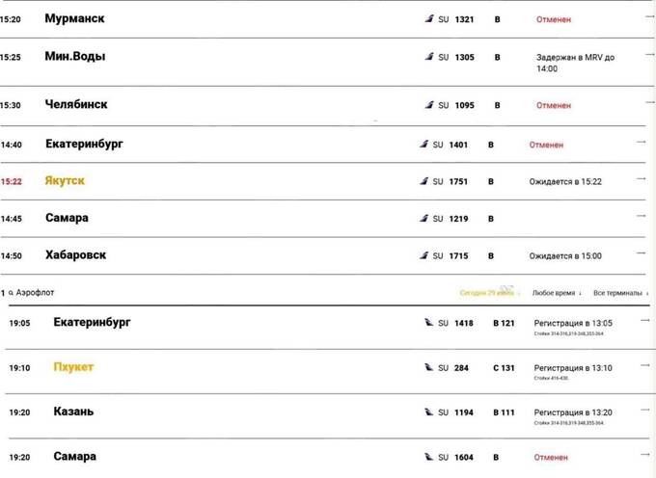The image size is (656, 478).
Task: Click airline icon for flight SU 1715
Action: 424,255
